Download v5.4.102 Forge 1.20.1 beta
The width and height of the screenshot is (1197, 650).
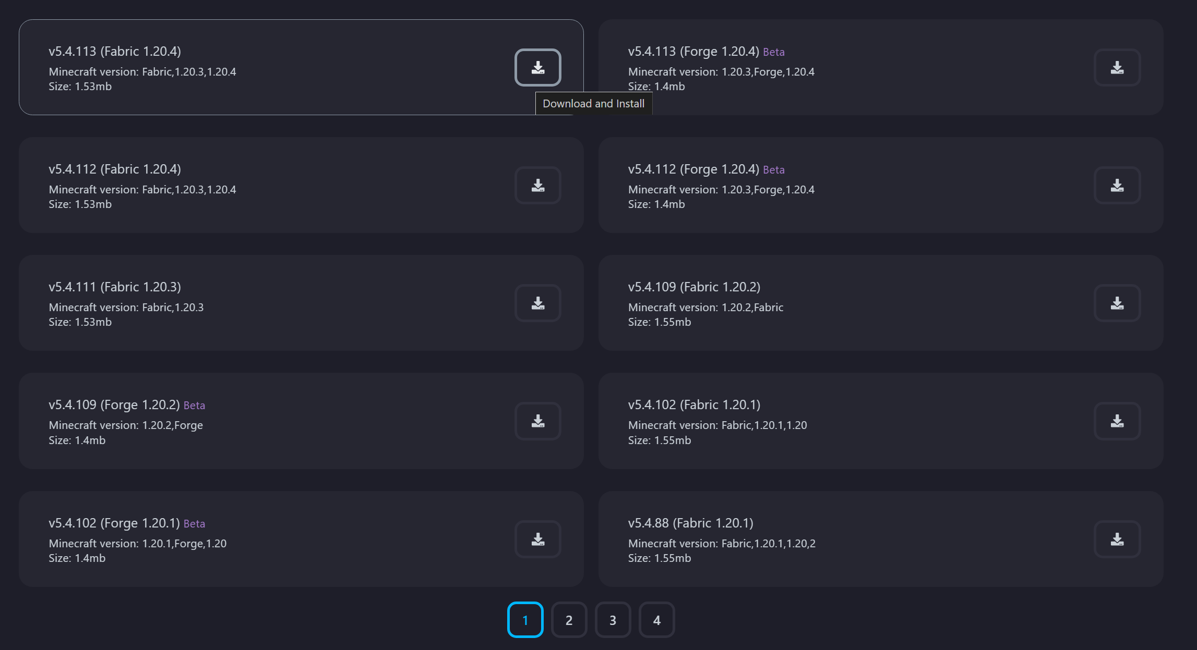point(537,539)
